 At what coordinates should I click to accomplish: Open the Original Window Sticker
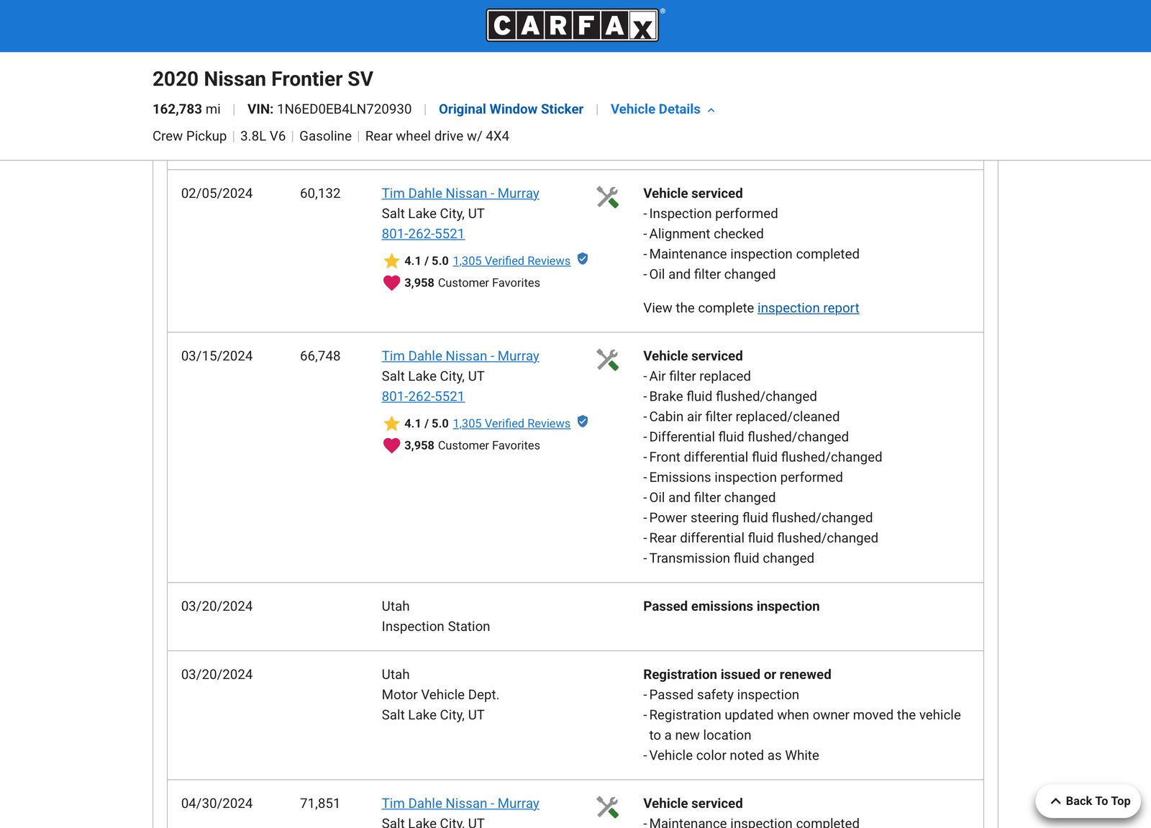[x=511, y=109]
